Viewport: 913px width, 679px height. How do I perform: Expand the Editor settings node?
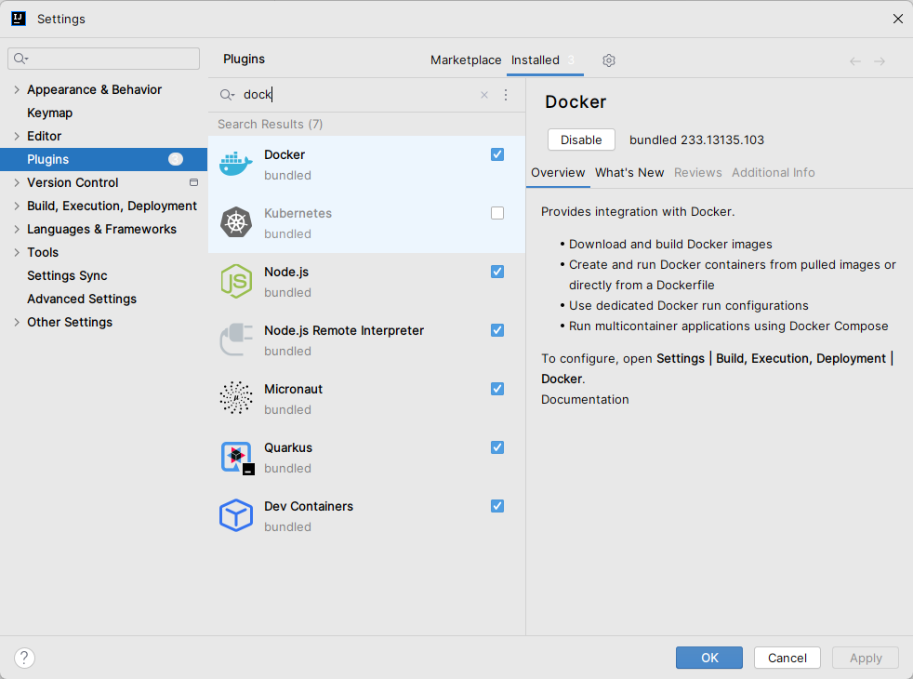(17, 137)
